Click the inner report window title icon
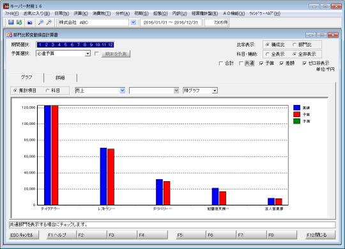 pyautogui.click(x=9, y=35)
